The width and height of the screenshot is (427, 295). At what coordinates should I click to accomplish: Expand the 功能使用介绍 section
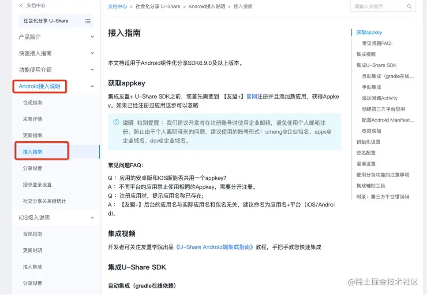pyautogui.click(x=92, y=70)
